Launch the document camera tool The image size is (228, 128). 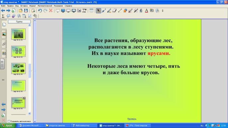point(85,11)
